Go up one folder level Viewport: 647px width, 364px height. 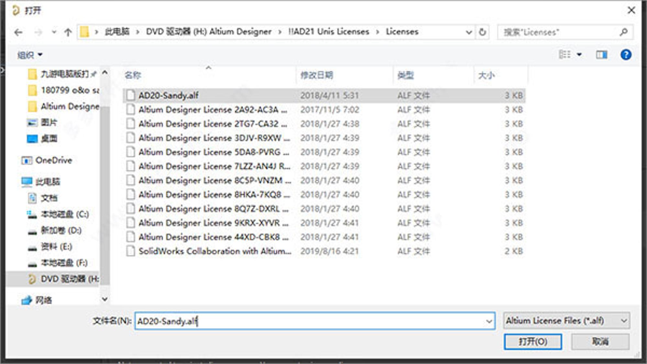click(x=68, y=32)
